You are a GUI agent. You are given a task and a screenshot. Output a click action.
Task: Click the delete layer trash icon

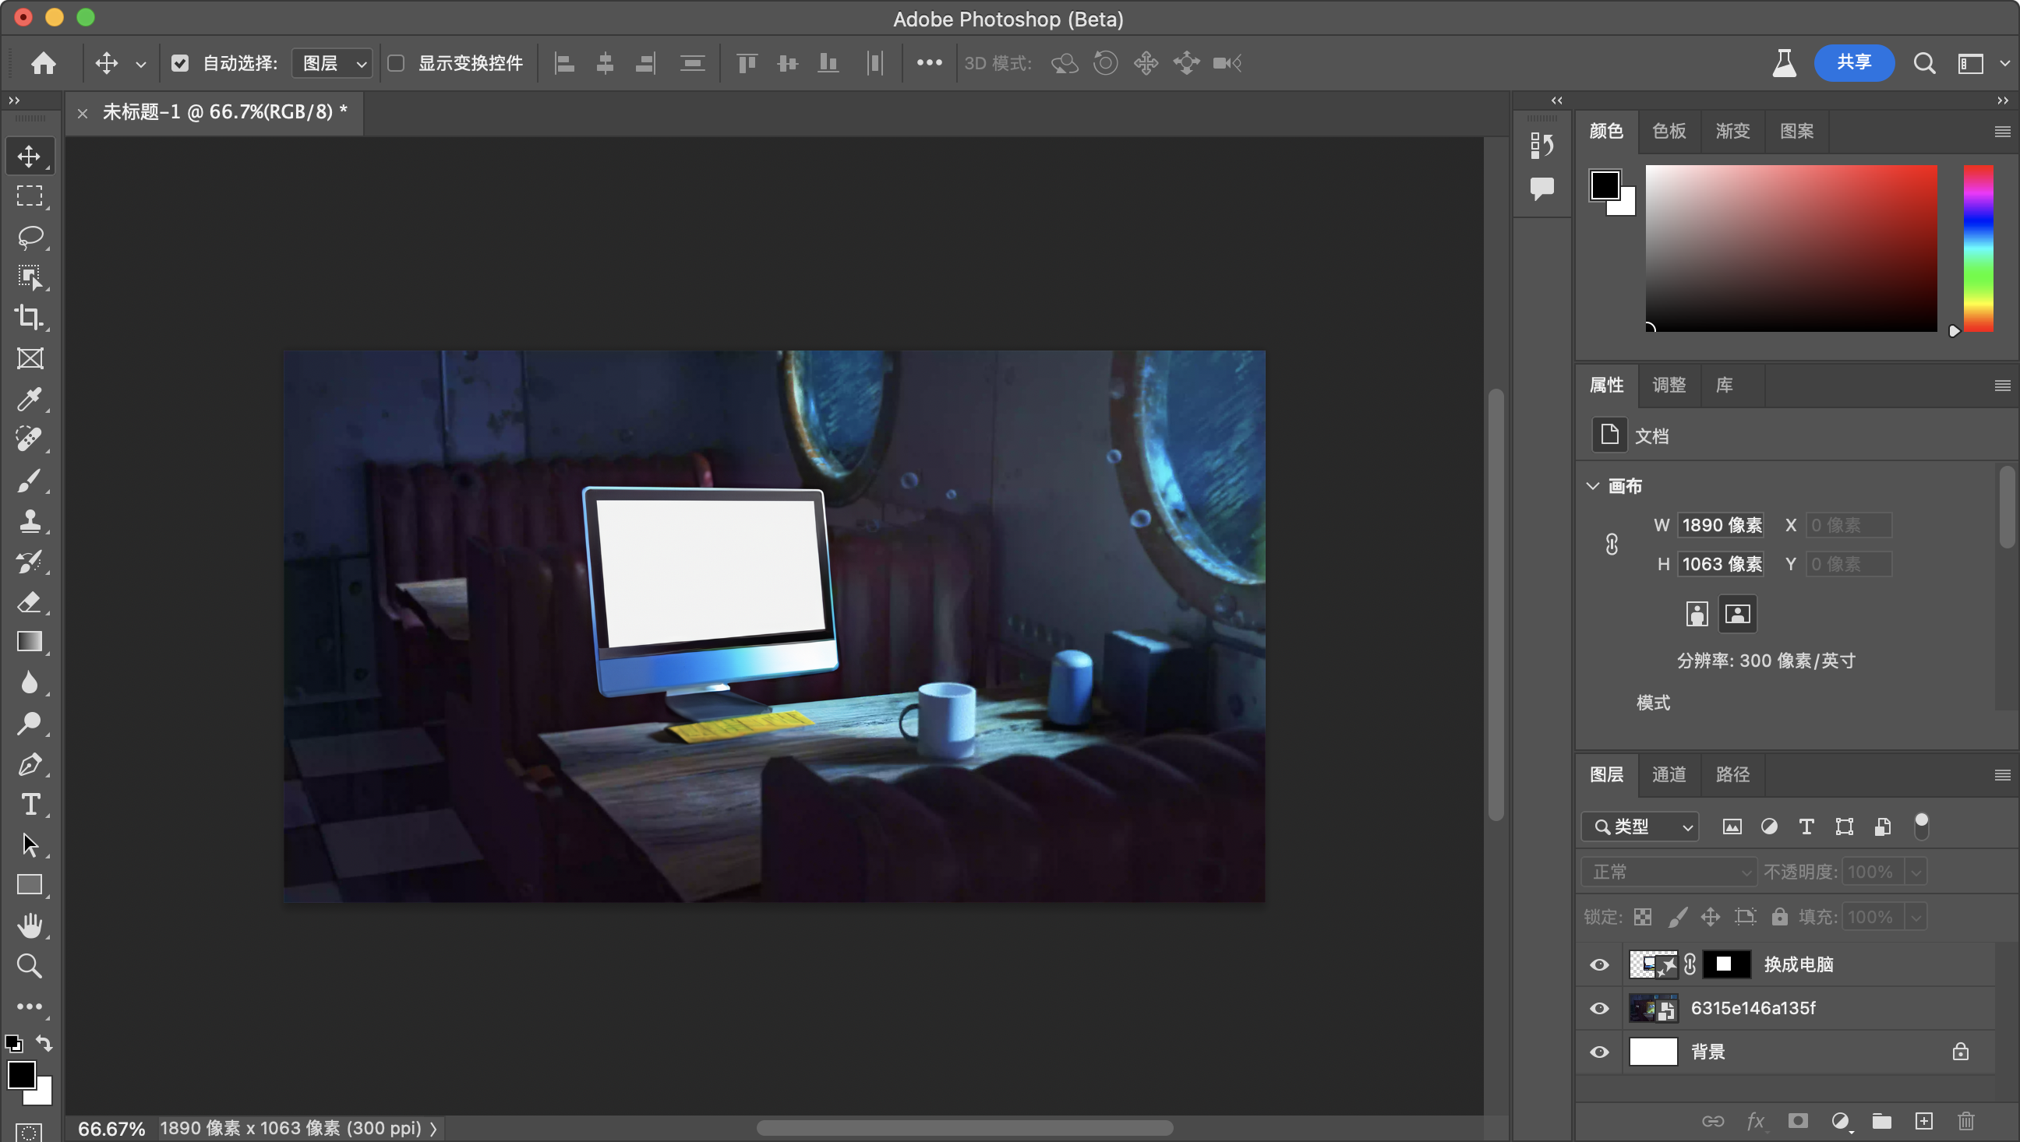coord(1965,1121)
